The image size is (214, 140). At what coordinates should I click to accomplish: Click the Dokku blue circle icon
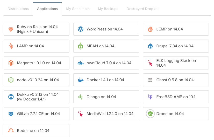click(11, 97)
